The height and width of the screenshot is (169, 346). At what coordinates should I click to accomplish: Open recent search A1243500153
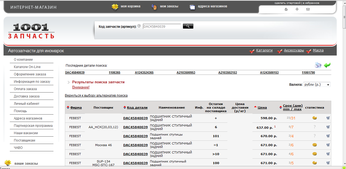point(269,73)
